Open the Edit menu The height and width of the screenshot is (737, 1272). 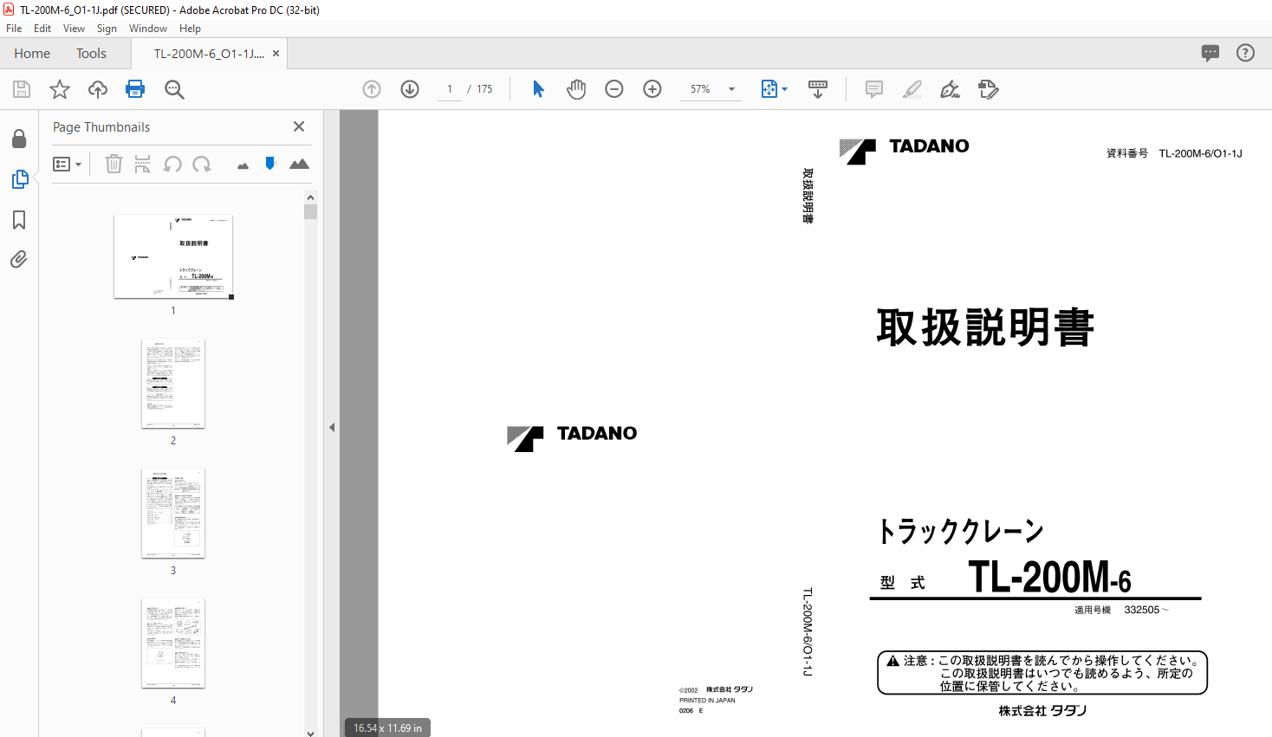pos(42,29)
